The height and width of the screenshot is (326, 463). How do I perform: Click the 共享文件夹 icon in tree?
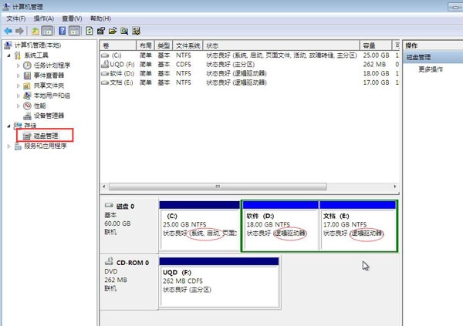(x=27, y=86)
